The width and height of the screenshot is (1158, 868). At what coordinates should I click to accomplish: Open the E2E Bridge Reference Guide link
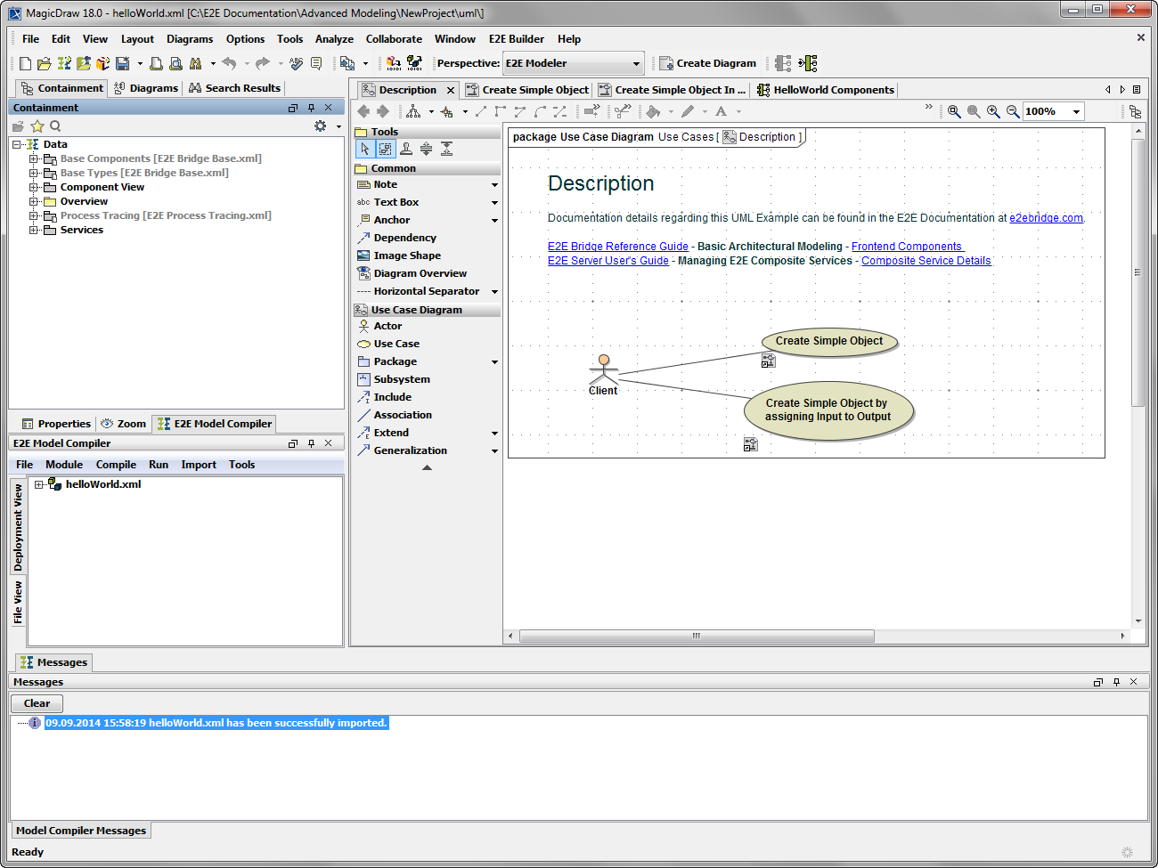click(x=617, y=247)
